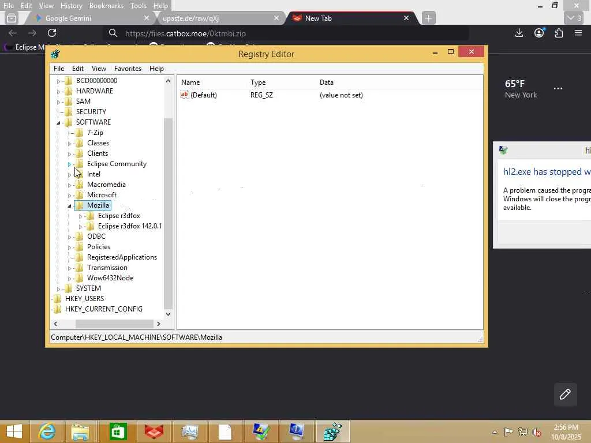Click the pencil customize button on New Tab
Screen dimensions: 591x443
click(565, 395)
